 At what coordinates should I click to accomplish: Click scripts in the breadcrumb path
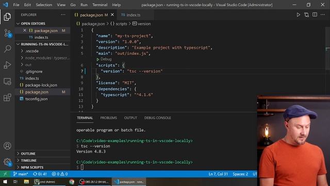[119, 24]
